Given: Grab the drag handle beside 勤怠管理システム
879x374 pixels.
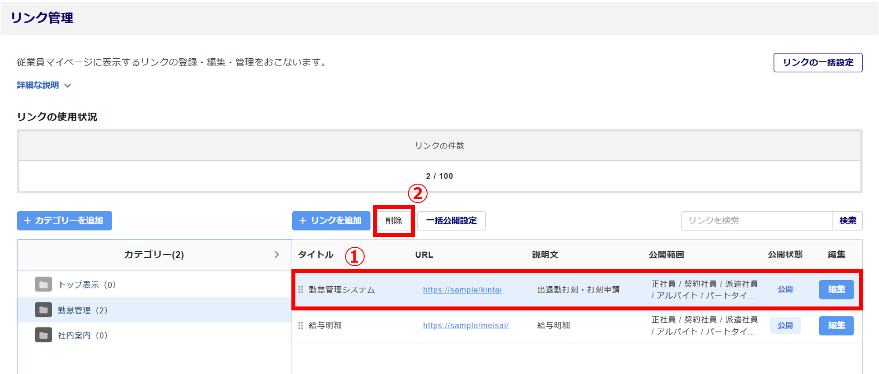Looking at the screenshot, I should (301, 289).
